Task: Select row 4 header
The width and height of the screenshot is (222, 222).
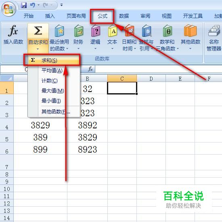Action: (x=7, y=124)
